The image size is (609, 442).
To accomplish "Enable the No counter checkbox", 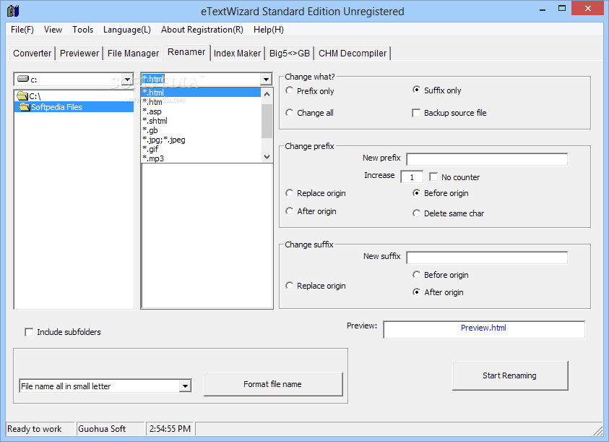I will point(433,177).
